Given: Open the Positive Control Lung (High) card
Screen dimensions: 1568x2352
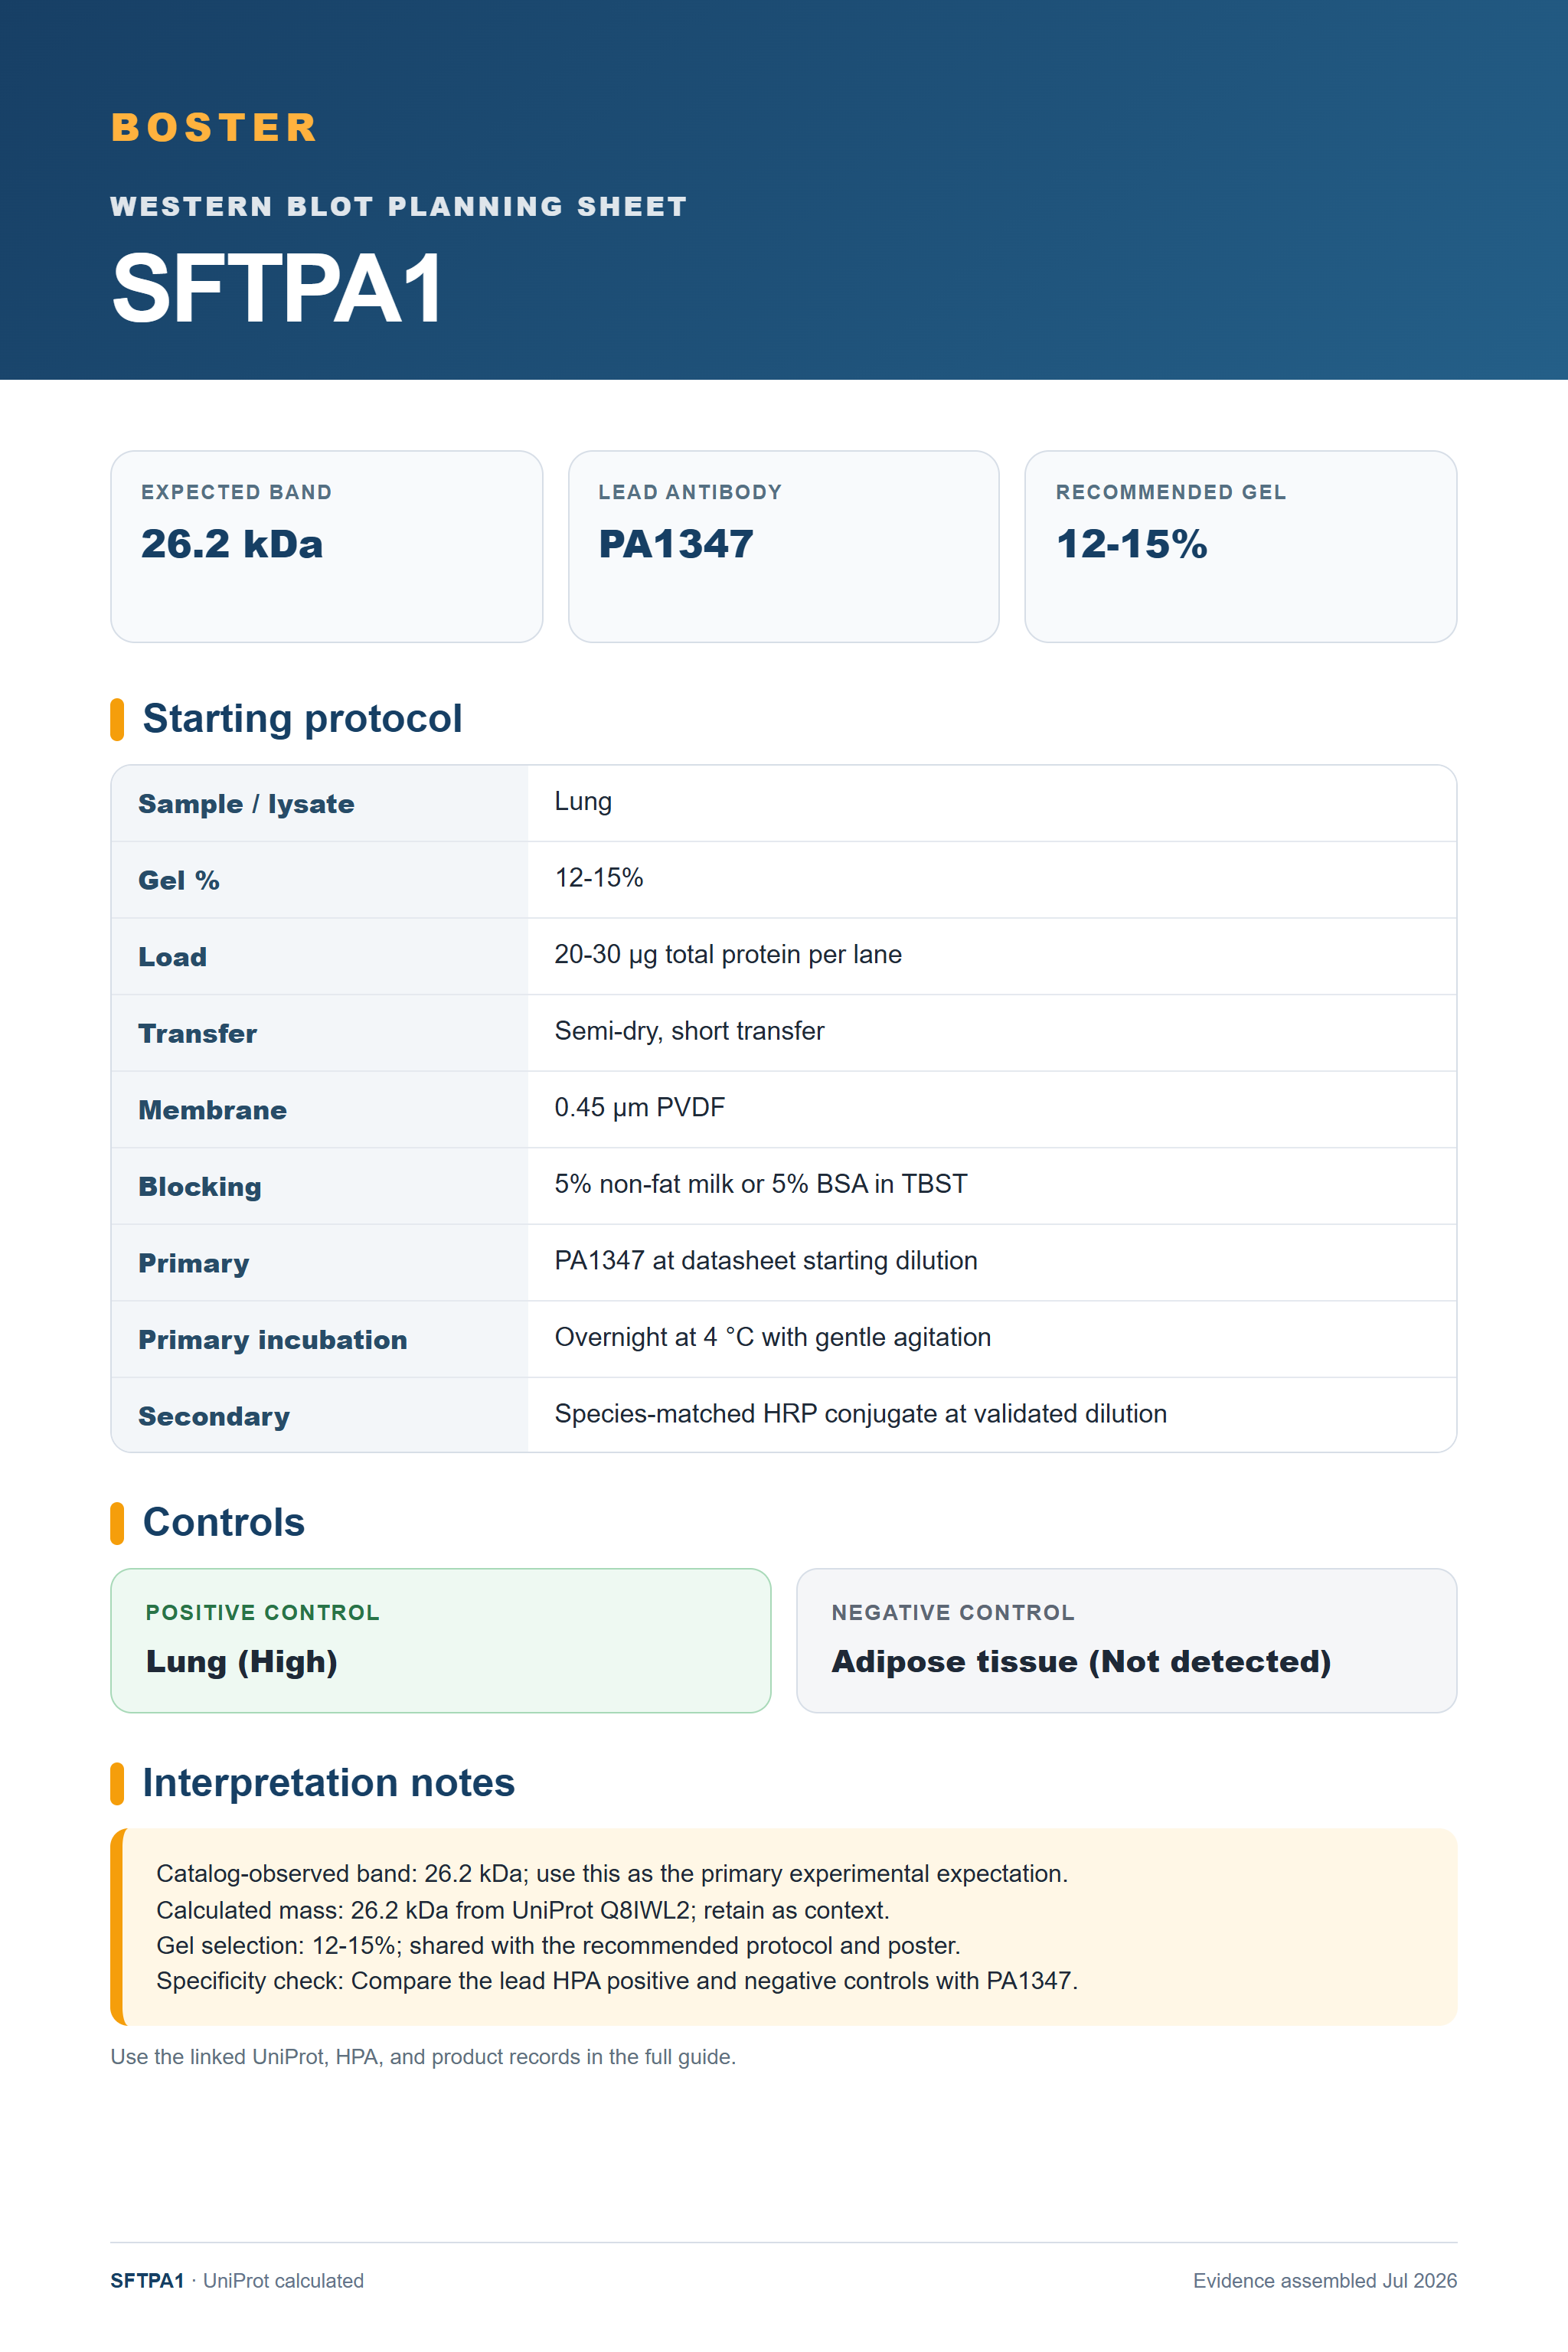Looking at the screenshot, I should pos(441,1640).
